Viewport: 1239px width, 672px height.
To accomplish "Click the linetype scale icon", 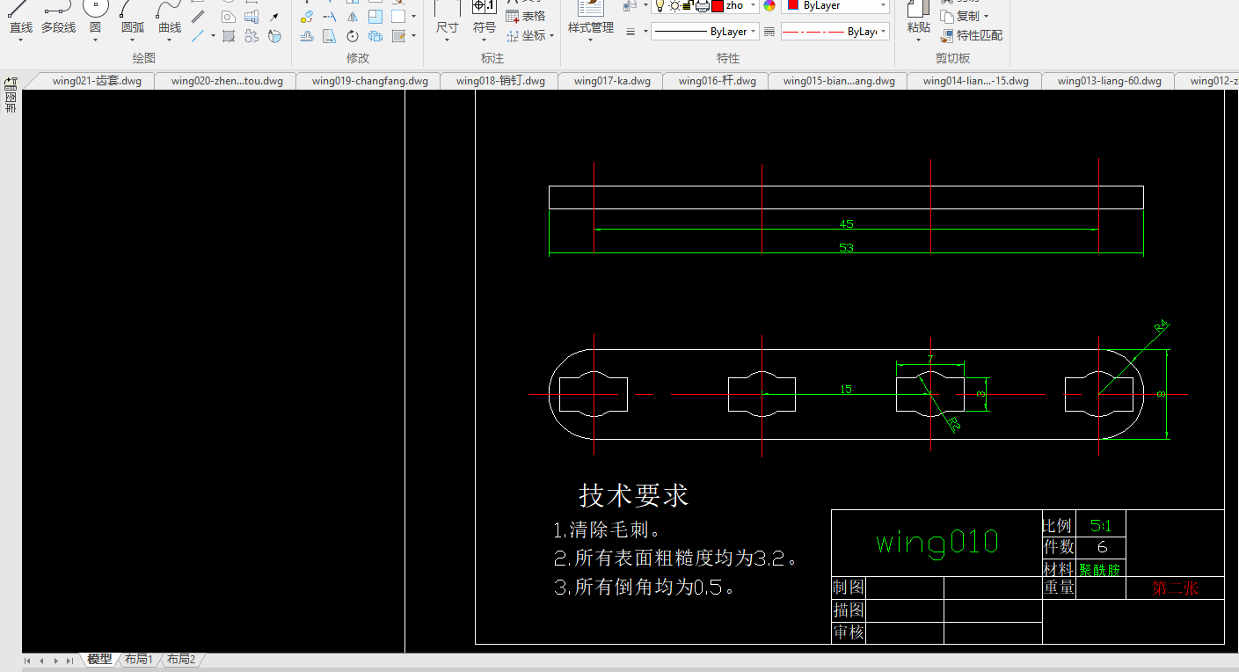I will pyautogui.click(x=769, y=32).
